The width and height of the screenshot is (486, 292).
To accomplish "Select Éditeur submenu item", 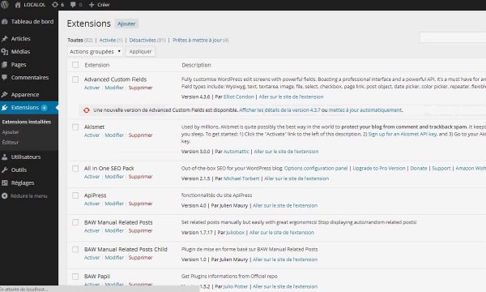I will click(11, 143).
